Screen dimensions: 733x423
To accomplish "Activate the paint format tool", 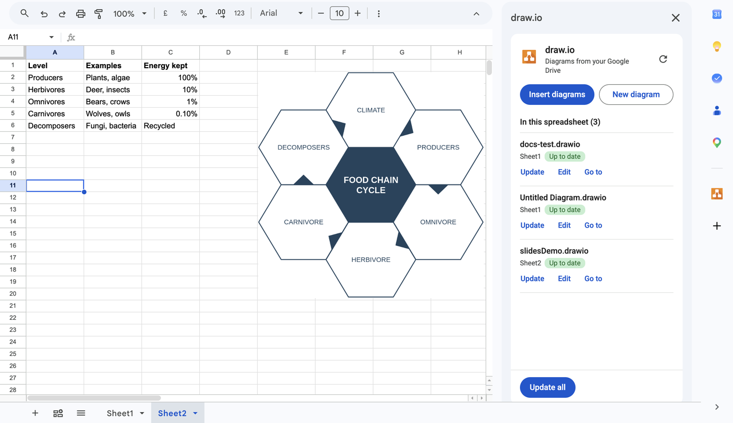I will pos(98,13).
